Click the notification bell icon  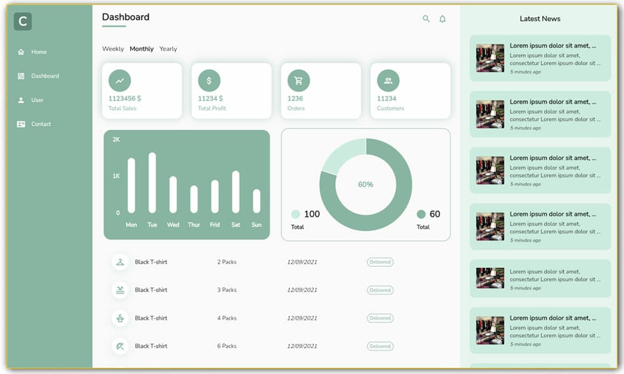coord(442,19)
